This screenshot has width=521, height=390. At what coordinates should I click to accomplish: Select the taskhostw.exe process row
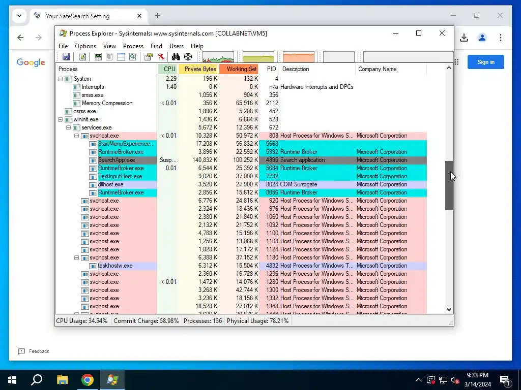241,266
